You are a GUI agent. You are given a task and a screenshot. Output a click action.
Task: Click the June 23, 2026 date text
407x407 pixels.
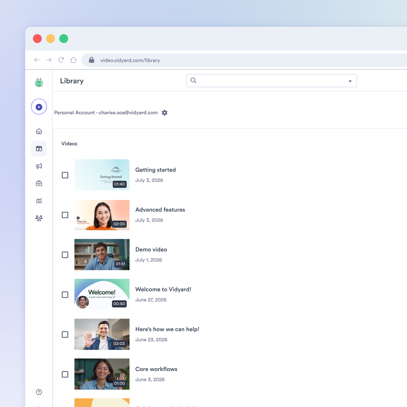tap(151, 340)
